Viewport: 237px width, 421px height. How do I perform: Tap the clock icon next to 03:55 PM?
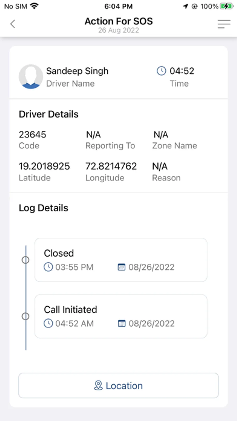tap(48, 267)
